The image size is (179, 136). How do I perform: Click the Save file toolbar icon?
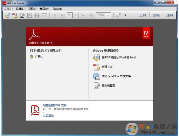coord(30,15)
